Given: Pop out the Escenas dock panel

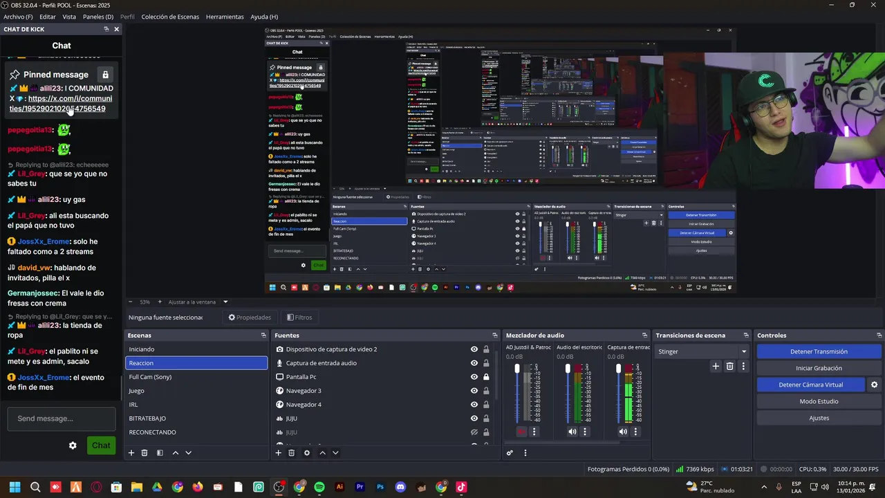Looking at the screenshot, I should point(263,335).
